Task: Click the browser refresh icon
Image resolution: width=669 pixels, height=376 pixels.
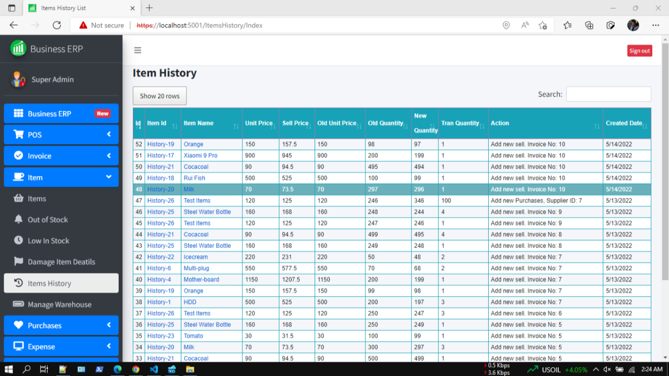Action: 57,25
